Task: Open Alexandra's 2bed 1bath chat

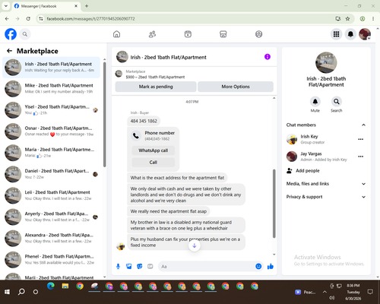Action: (x=52, y=238)
